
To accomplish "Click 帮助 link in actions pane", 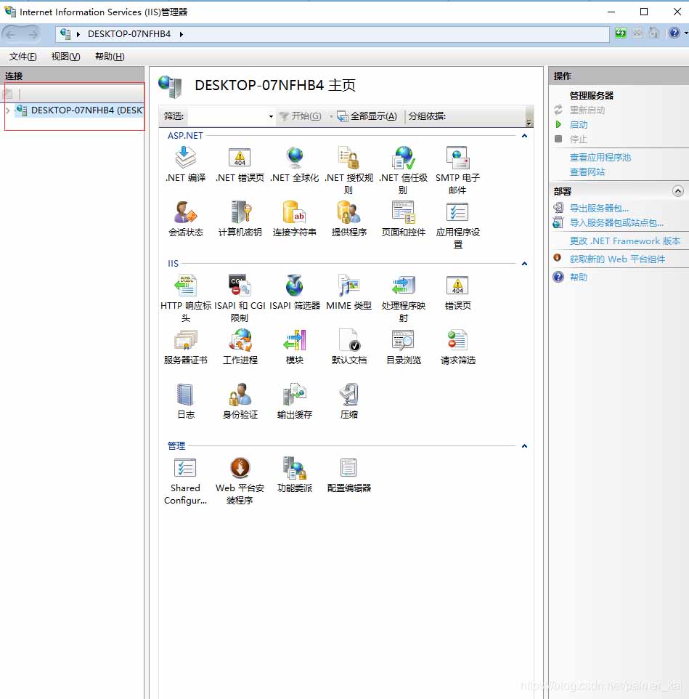I will coord(578,278).
